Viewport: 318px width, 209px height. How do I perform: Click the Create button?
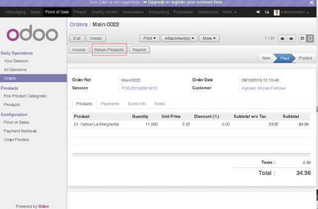[96, 38]
